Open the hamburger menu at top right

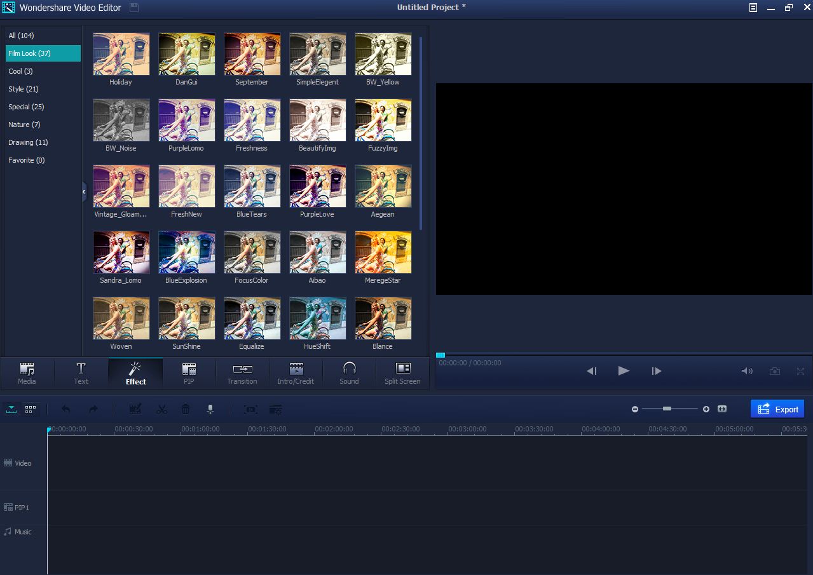pos(753,8)
